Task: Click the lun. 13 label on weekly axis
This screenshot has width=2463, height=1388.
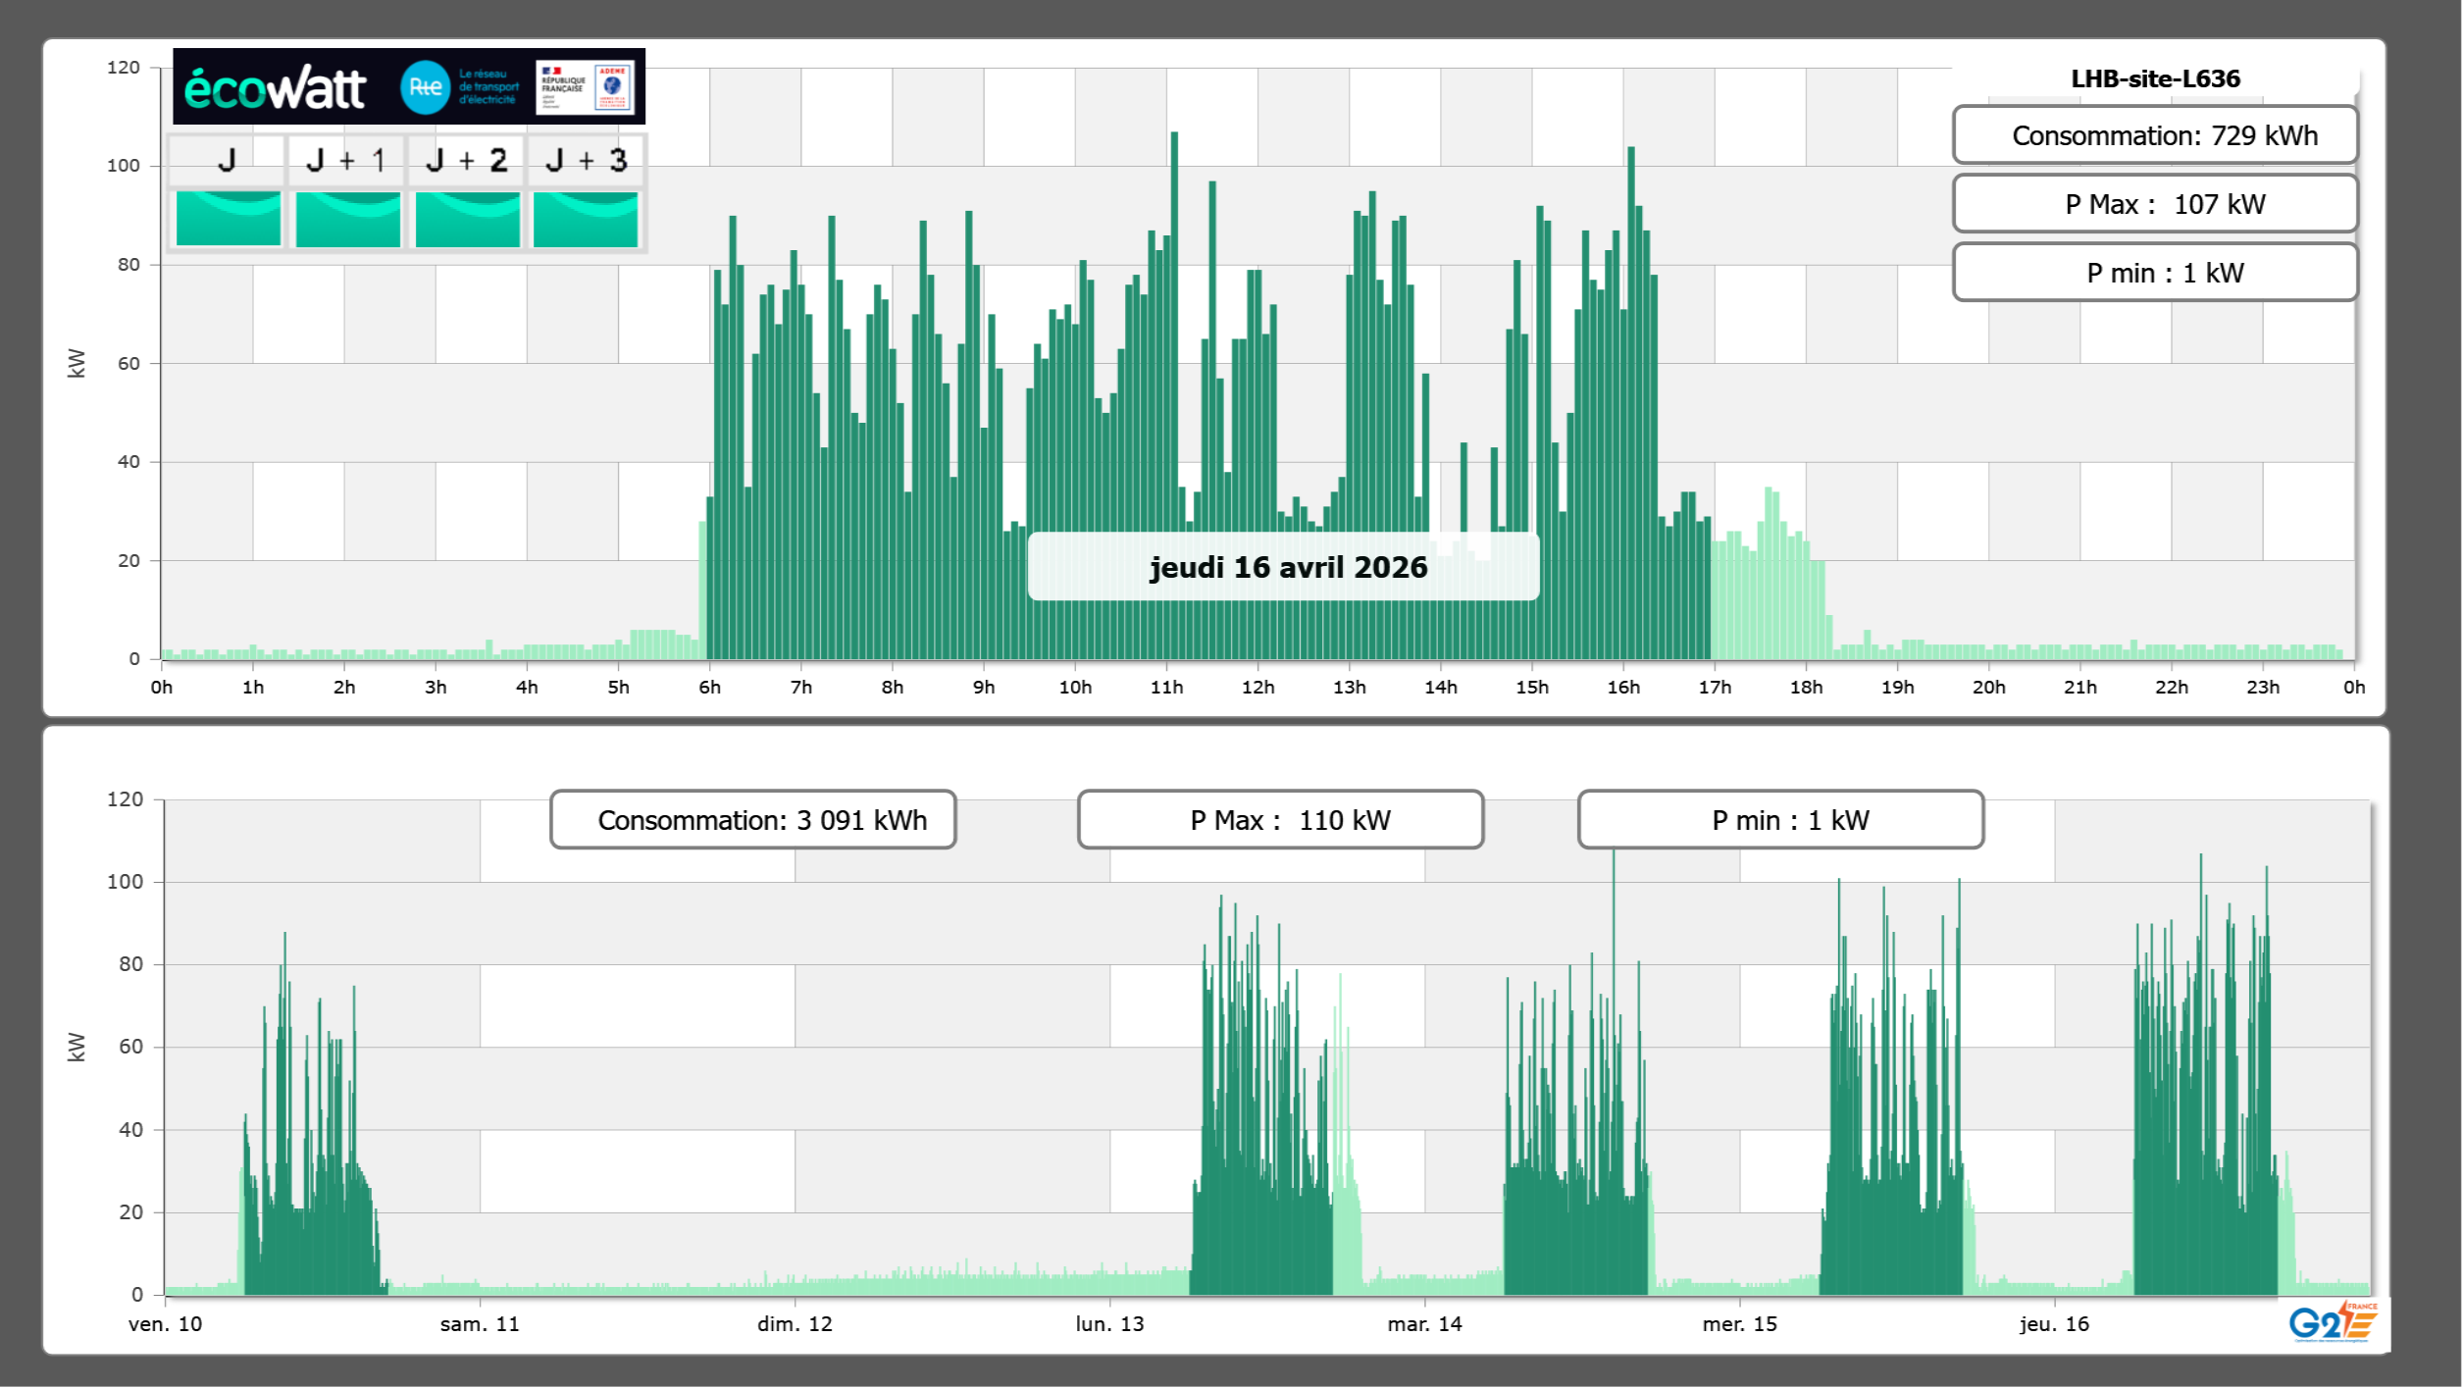Action: [1109, 1324]
